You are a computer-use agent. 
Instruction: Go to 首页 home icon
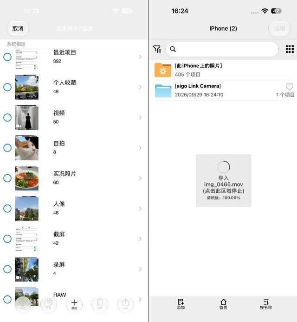point(223,304)
